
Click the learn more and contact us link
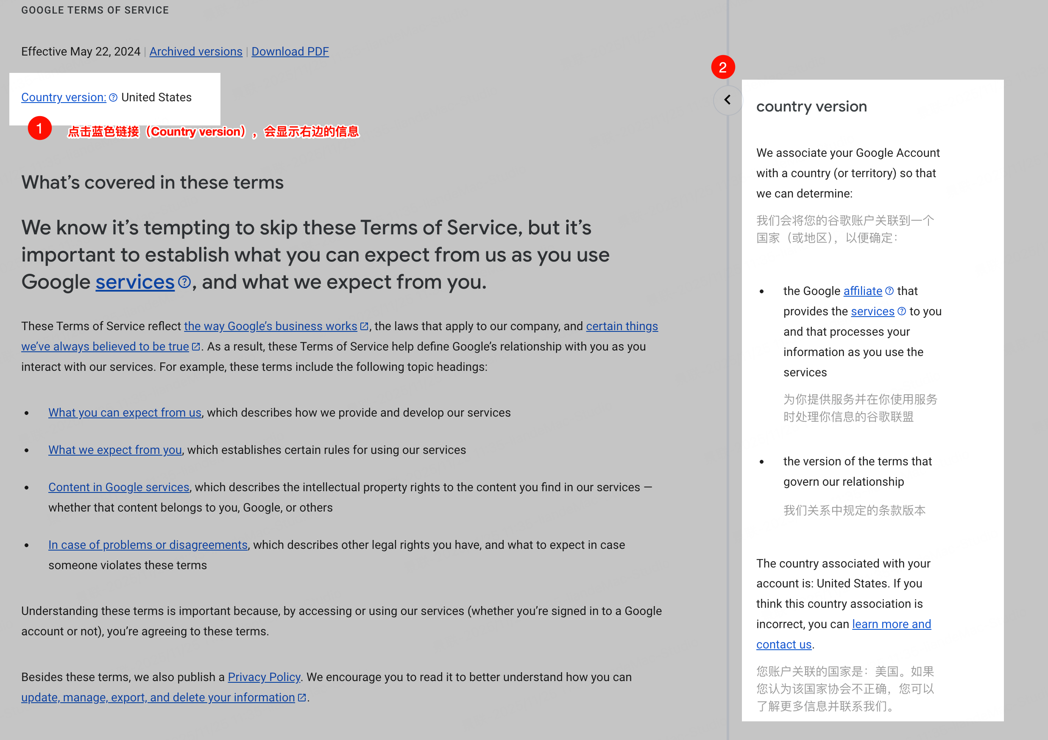[x=891, y=625]
